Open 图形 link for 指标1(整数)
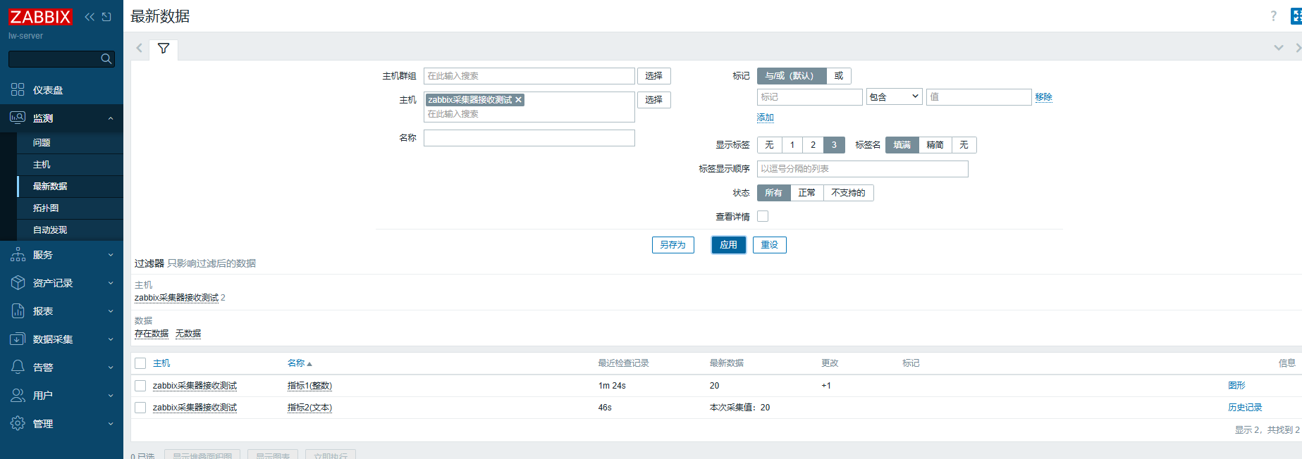The width and height of the screenshot is (1302, 459). tap(1236, 386)
